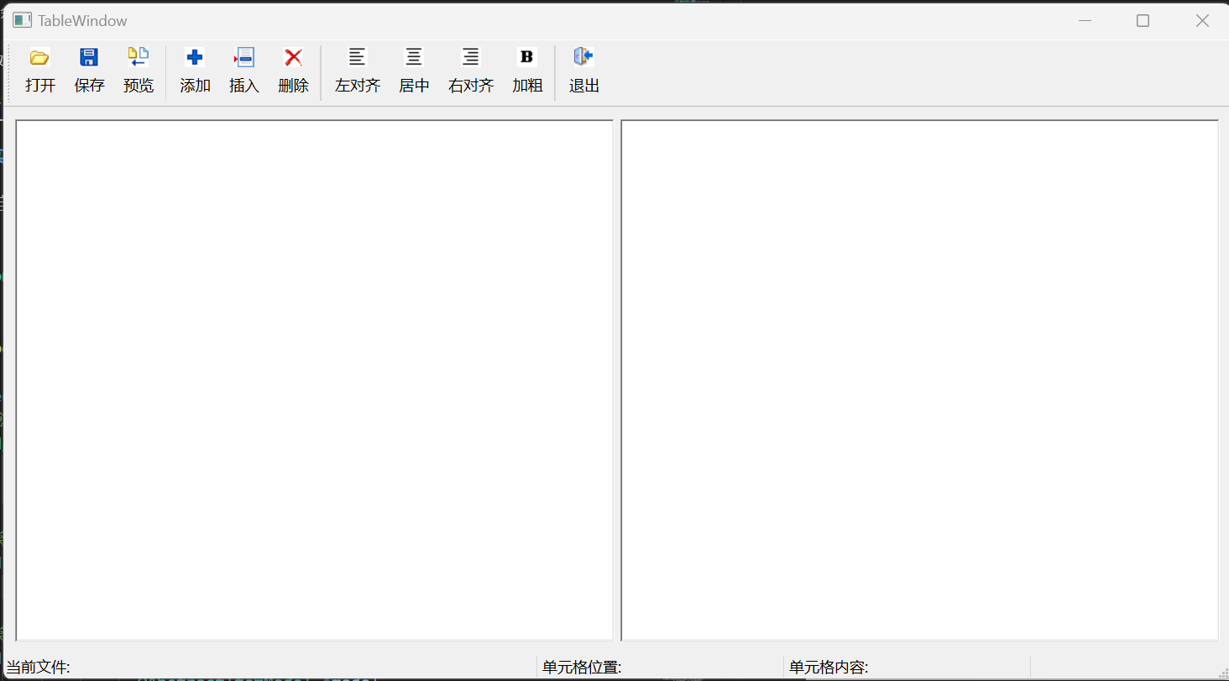Minimize the TableWindow window
Screen dimensions: 1229x681
(1085, 21)
